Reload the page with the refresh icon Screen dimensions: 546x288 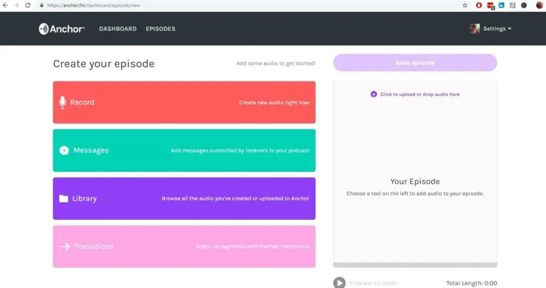coord(28,5)
